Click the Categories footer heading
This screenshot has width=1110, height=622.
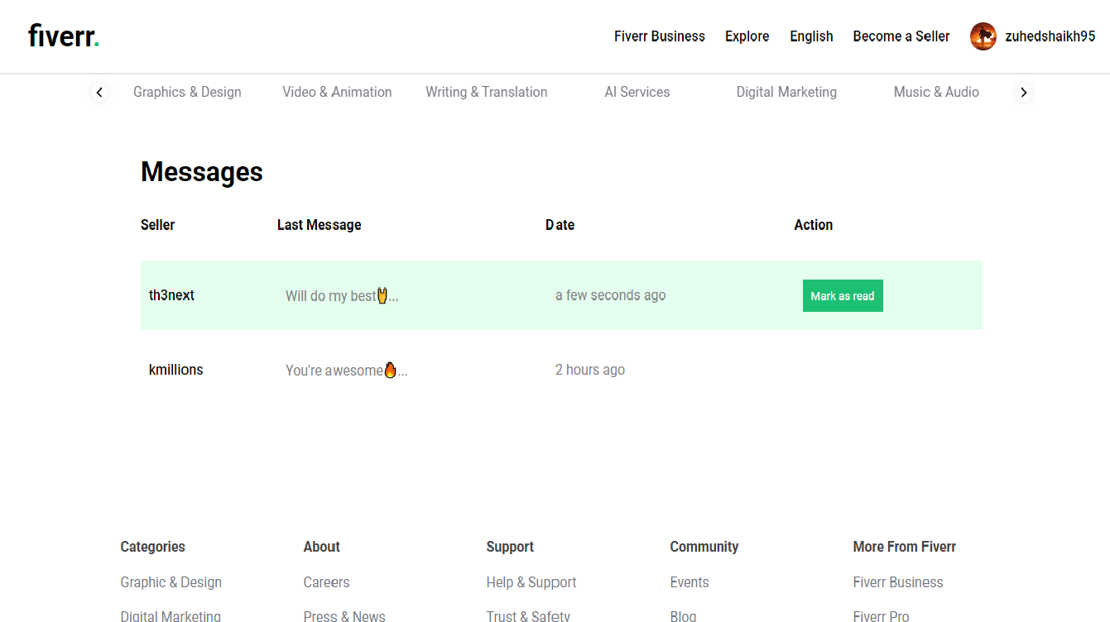click(x=153, y=547)
